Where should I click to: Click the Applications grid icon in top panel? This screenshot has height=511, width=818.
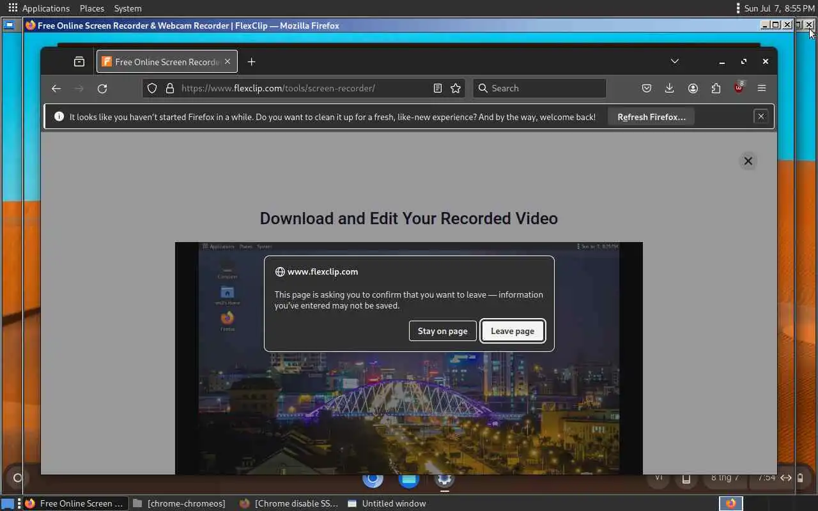(x=13, y=8)
